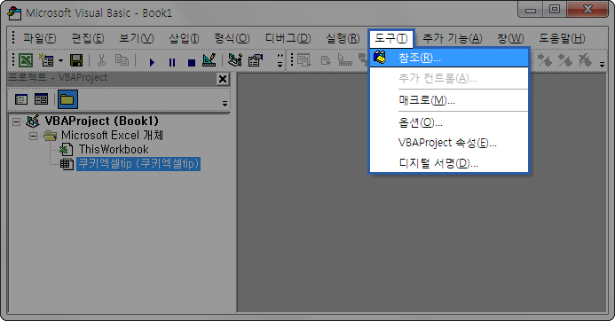Screen dimensions: 615x321
Task: Close the 프로젝트 - VBAProject panel
Action: (x=223, y=79)
